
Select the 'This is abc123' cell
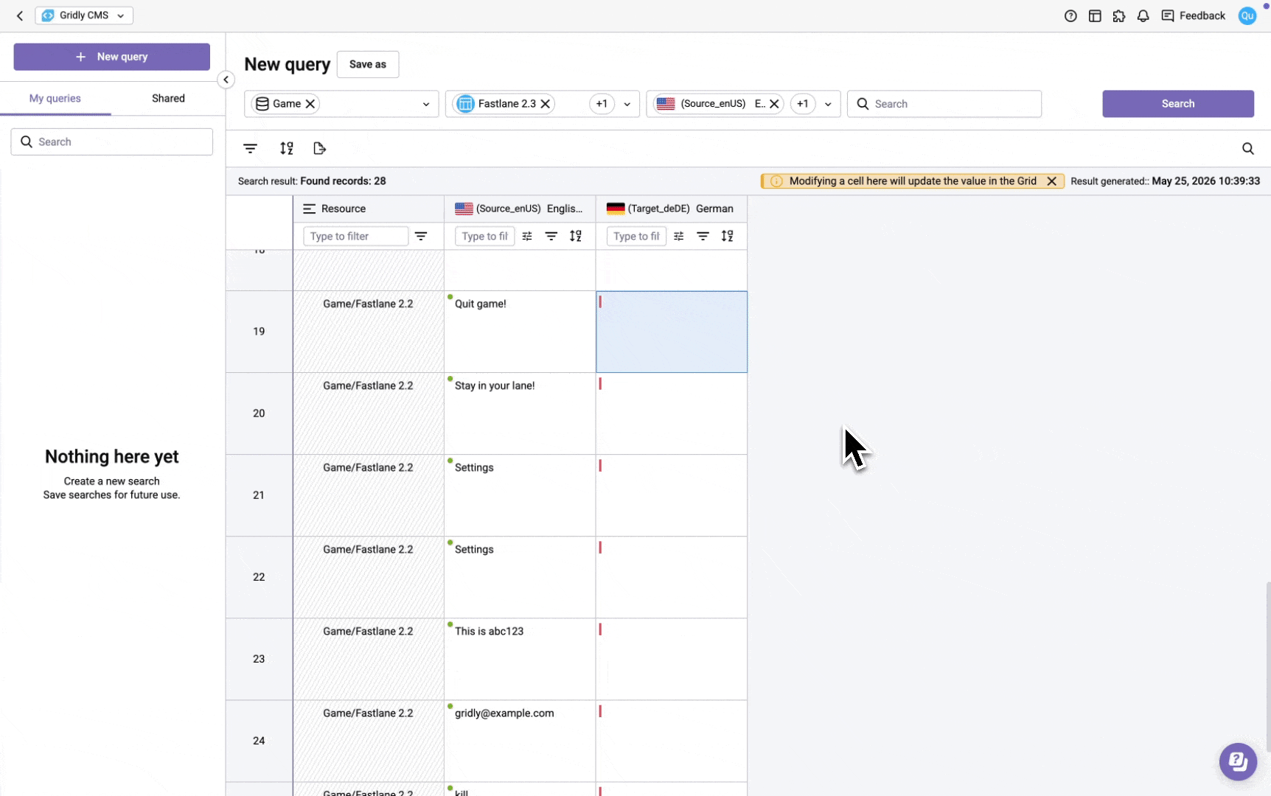pos(520,659)
